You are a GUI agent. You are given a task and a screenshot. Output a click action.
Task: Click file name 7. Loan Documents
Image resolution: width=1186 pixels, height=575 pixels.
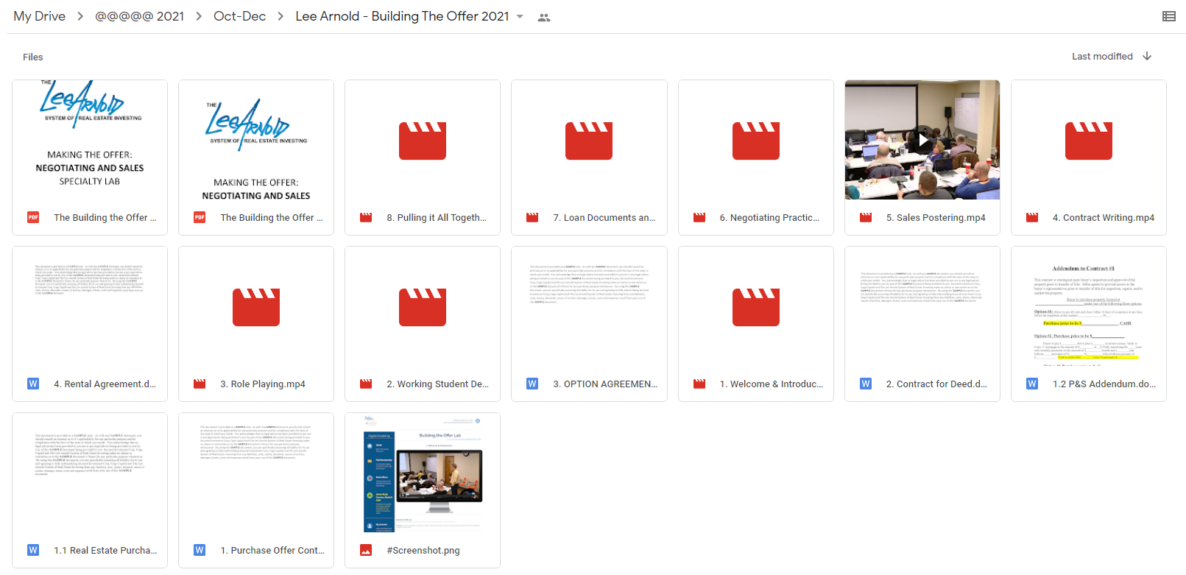[x=604, y=217]
